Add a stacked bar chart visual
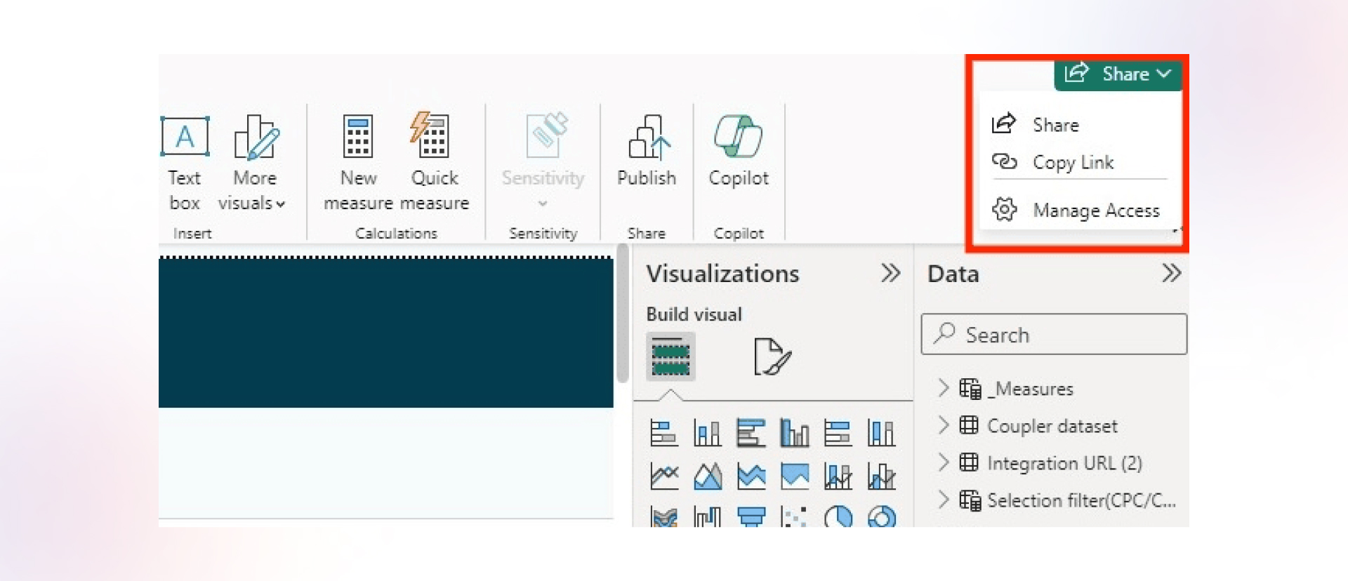The image size is (1348, 581). click(x=663, y=433)
